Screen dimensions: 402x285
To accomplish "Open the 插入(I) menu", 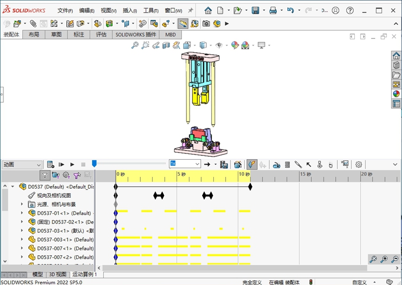I will pos(130,11).
